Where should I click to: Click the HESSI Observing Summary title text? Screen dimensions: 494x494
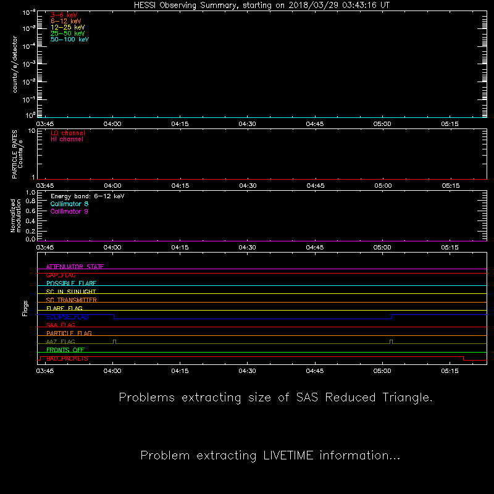click(261, 6)
